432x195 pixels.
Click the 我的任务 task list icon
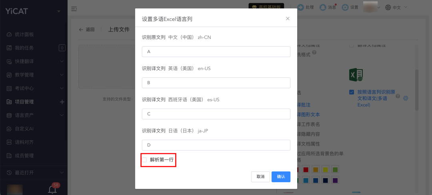[9, 48]
